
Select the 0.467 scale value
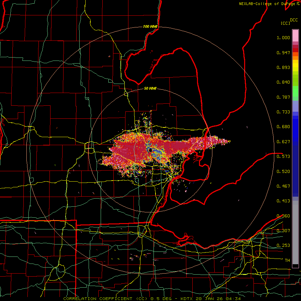[283, 186]
